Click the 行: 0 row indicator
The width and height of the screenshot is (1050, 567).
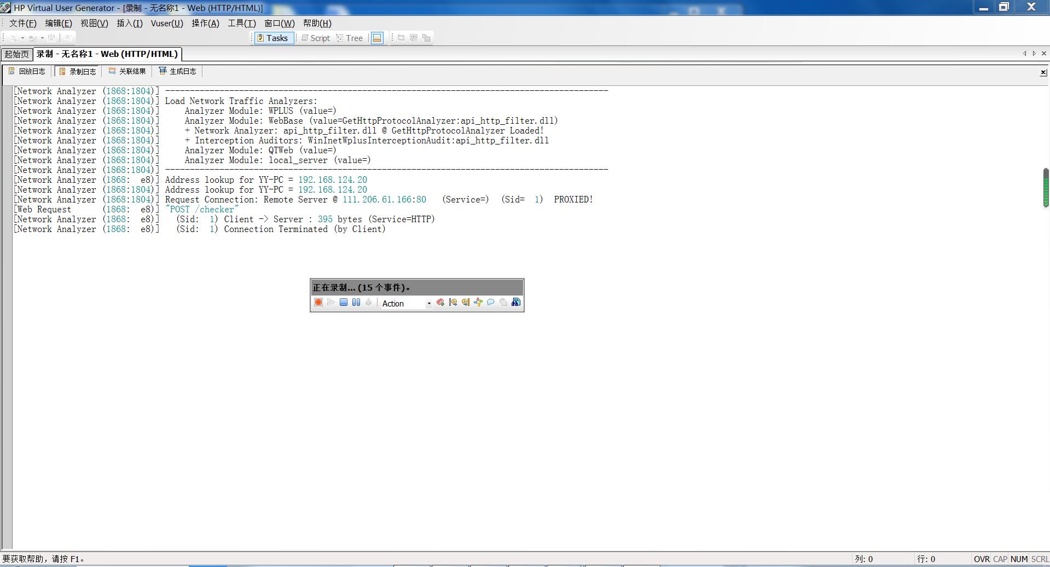[x=926, y=559]
